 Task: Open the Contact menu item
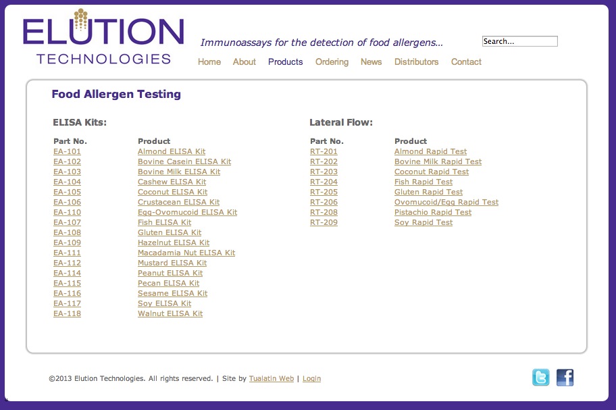466,61
